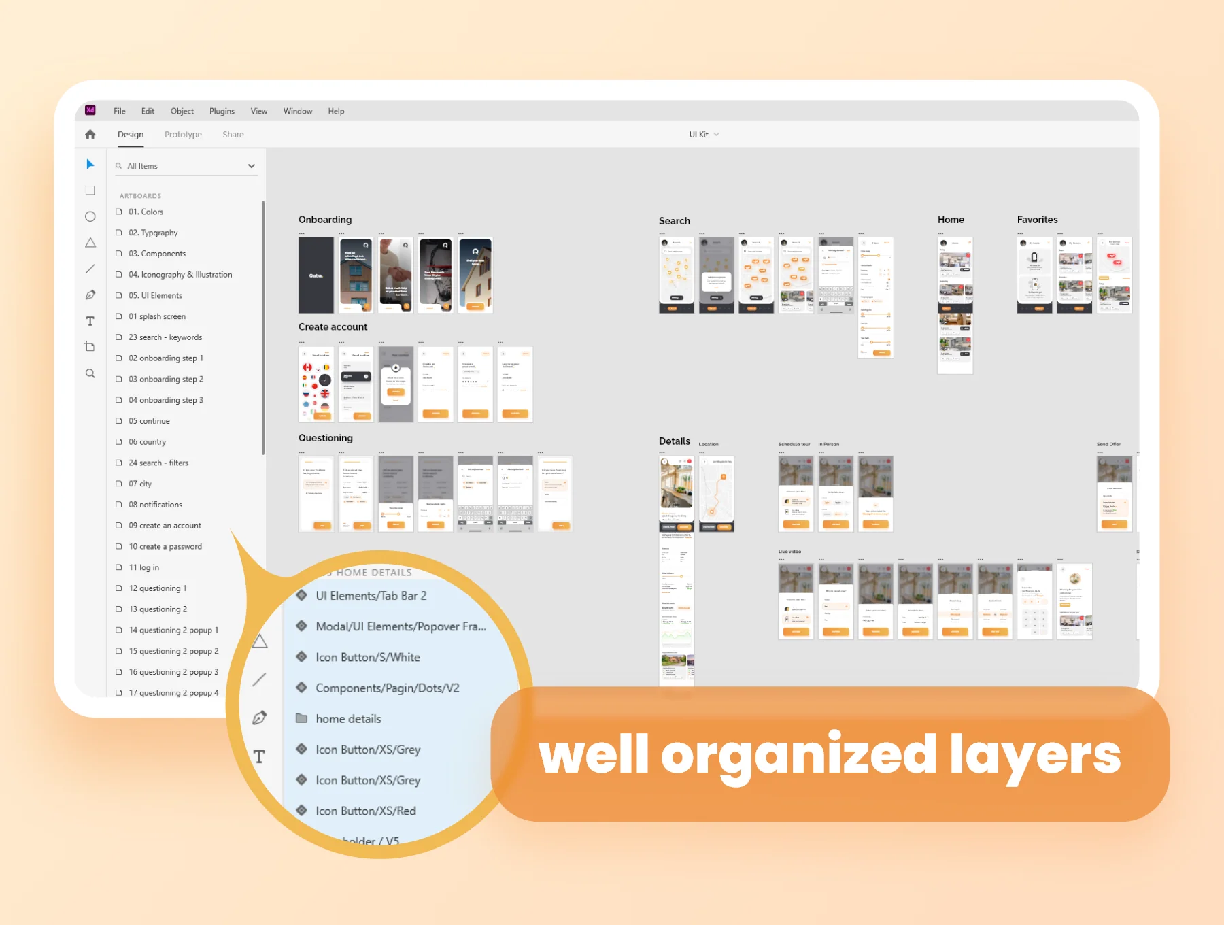This screenshot has height=925, width=1224.
Task: Click the Create account section label
Action: tap(333, 327)
